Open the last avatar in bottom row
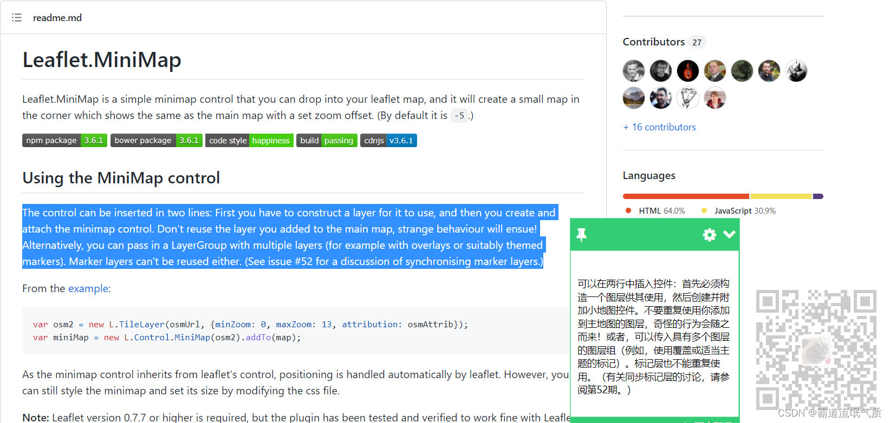 click(x=715, y=98)
